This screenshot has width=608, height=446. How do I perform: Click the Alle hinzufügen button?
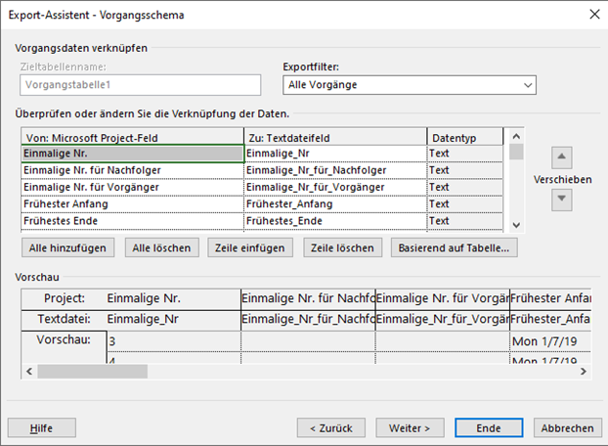(x=67, y=247)
